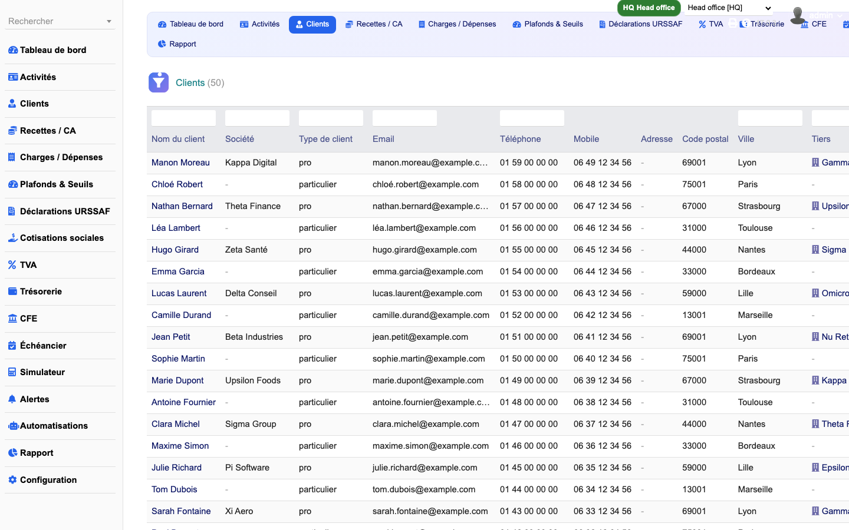Open the TVA tab in top bar
This screenshot has width=849, height=530.
[710, 24]
